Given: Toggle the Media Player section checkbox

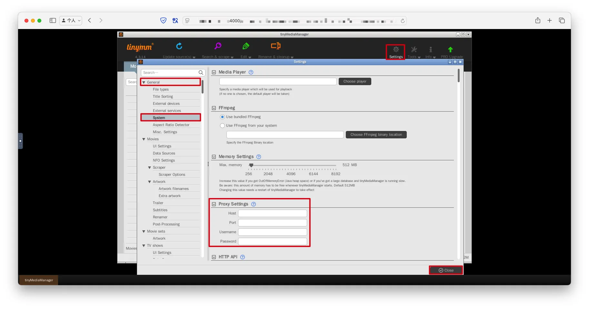Looking at the screenshot, I should coord(214,72).
